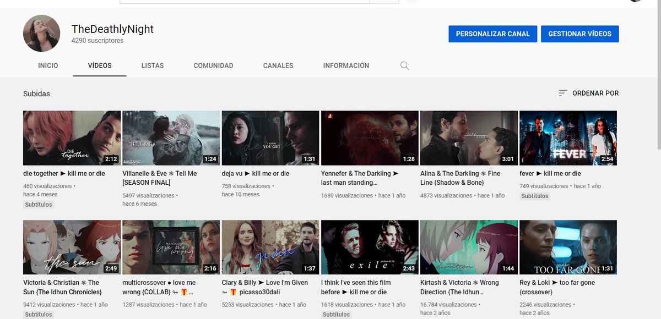The height and width of the screenshot is (319, 661).
Task: Click the title 'deja vu ► kill me or die'
Action: tap(256, 174)
